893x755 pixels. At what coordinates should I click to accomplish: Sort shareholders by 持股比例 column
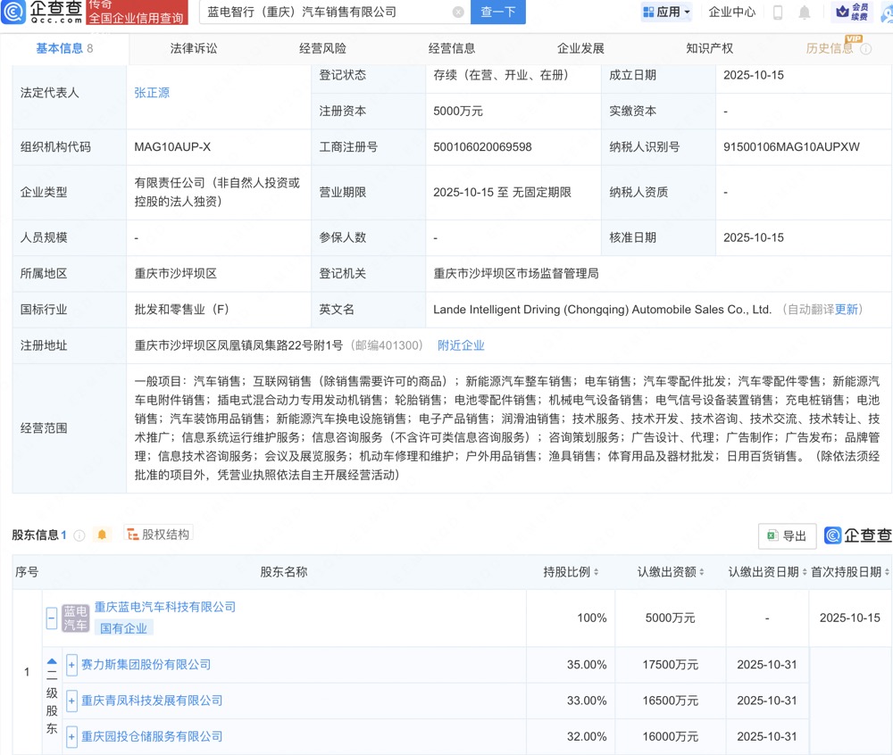[571, 572]
